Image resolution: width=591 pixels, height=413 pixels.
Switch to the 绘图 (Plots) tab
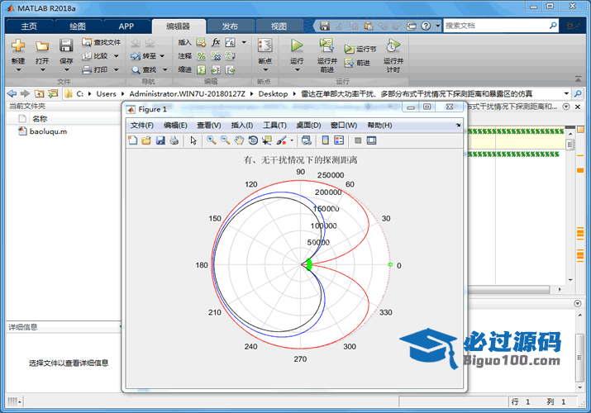78,26
